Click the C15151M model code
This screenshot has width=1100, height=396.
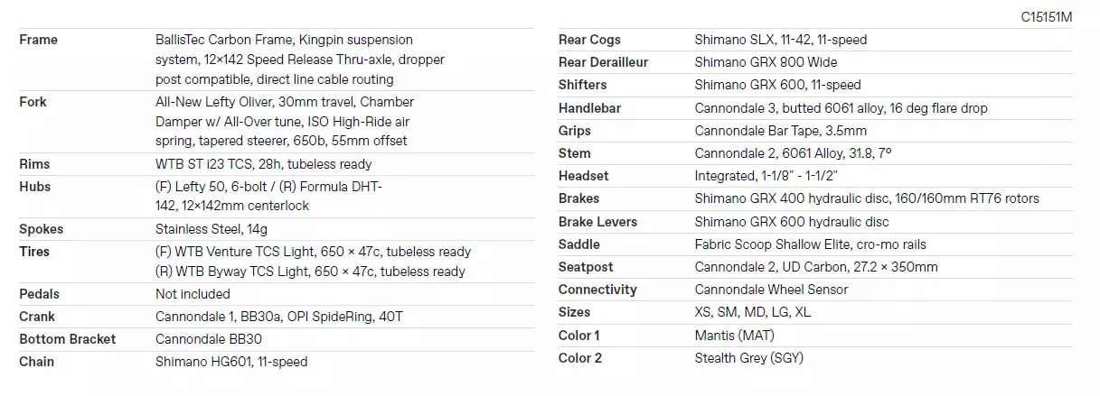tap(1047, 17)
